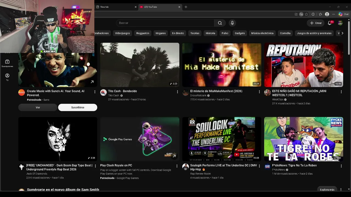Click the search magnifier button
The width and height of the screenshot is (351, 197).
[x=220, y=23]
